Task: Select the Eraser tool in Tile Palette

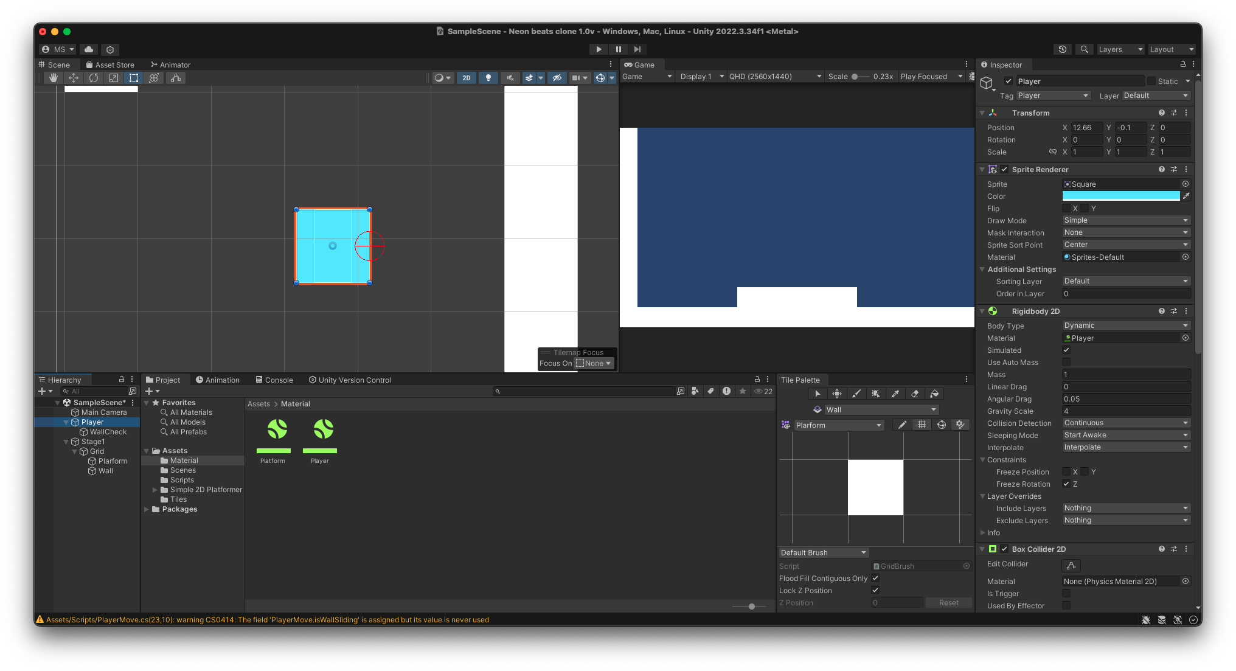Action: [915, 394]
